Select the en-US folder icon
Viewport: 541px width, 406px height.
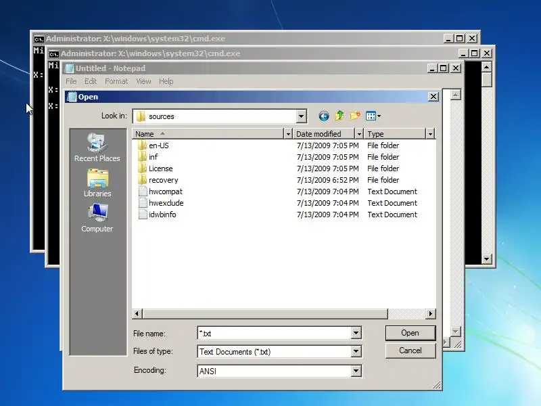pos(142,145)
